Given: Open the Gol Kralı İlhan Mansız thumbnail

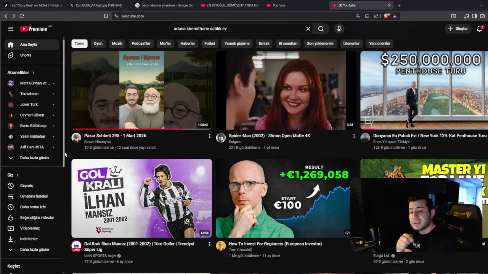Looking at the screenshot, I should [141, 198].
